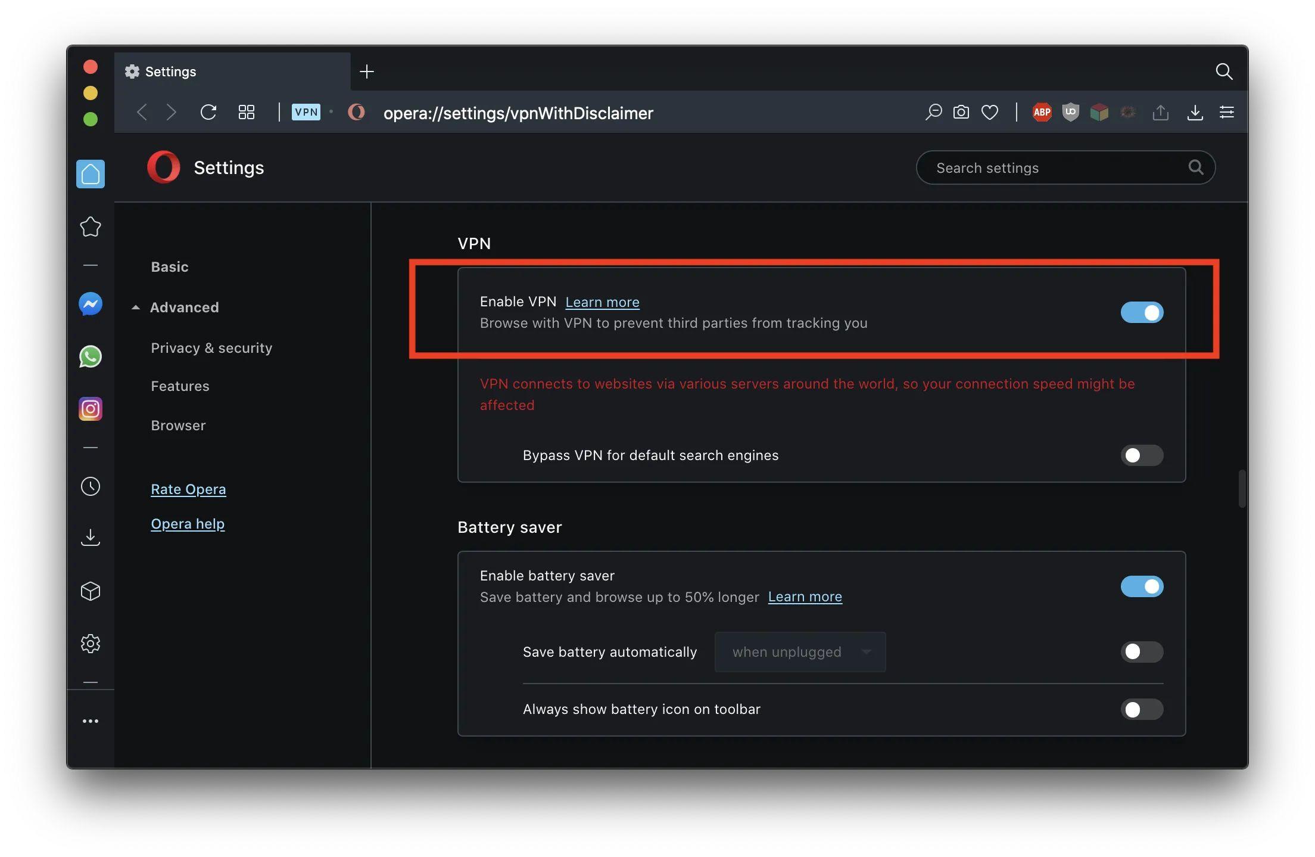1315x857 pixels.
Task: Collapse the Advanced section arrow
Action: pos(136,308)
